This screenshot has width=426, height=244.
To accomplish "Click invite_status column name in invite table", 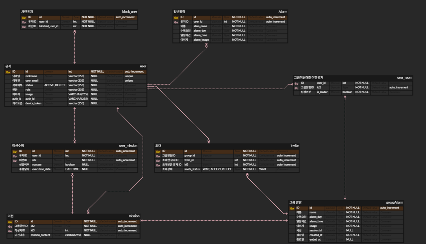I will tap(192, 169).
